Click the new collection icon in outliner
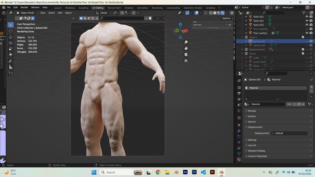 coord(311,13)
